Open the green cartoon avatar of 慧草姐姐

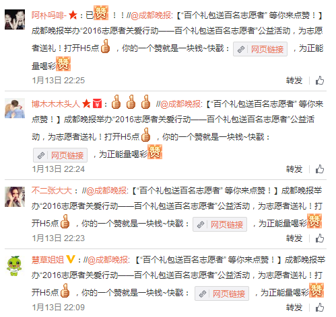pos(15,266)
